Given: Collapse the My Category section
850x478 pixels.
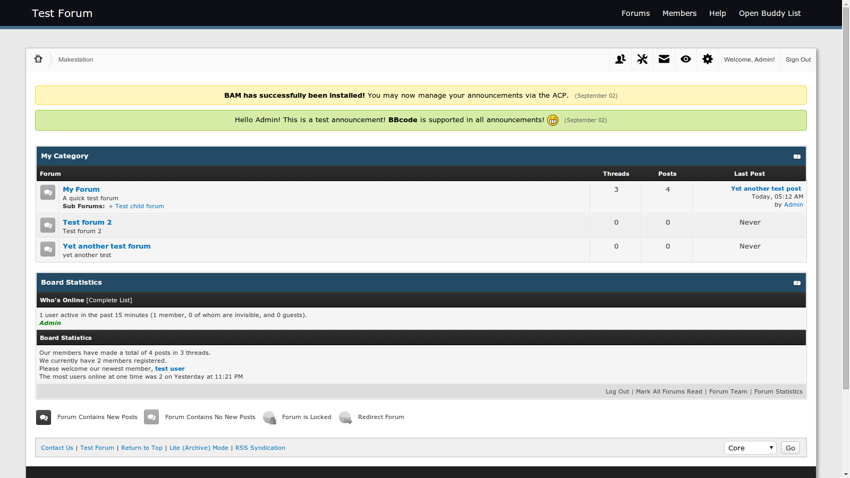Looking at the screenshot, I should (797, 157).
